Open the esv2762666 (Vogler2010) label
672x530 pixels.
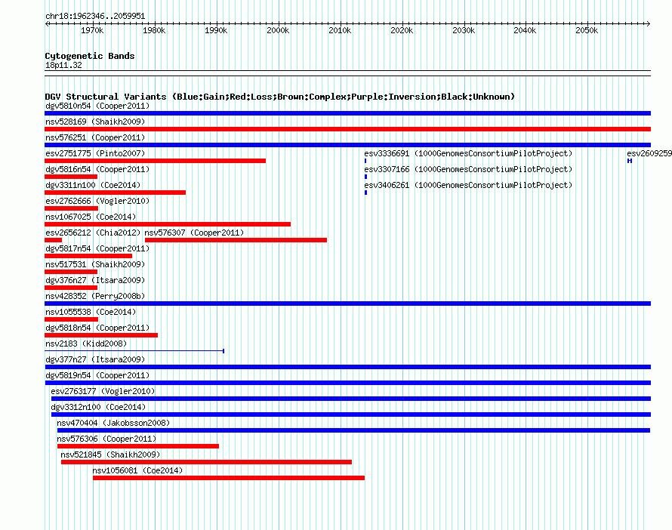pyautogui.click(x=97, y=201)
